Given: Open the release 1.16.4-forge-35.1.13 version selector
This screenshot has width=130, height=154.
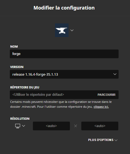Looking at the screenshot, I should click(64, 74).
